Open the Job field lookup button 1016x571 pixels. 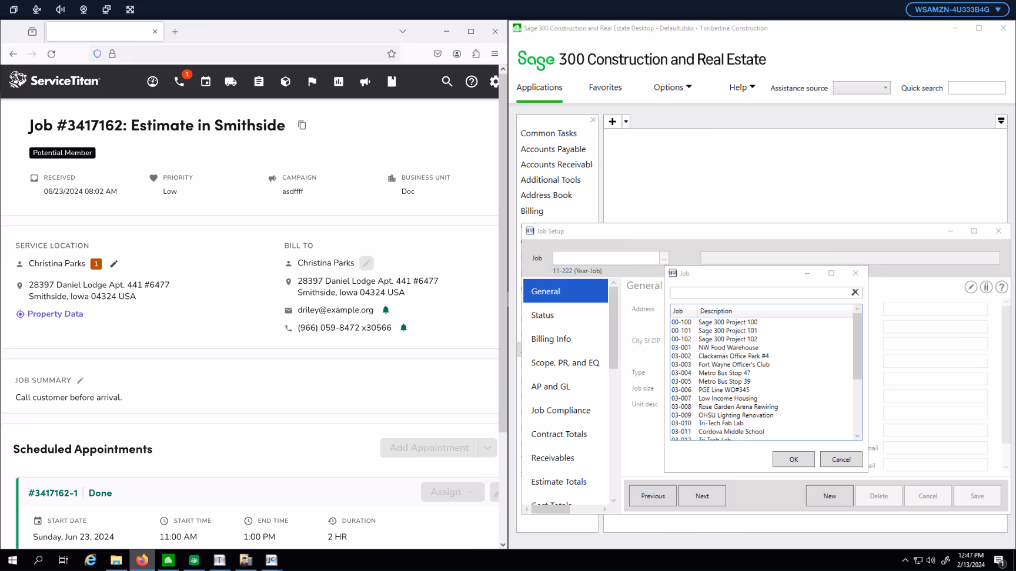tap(664, 258)
